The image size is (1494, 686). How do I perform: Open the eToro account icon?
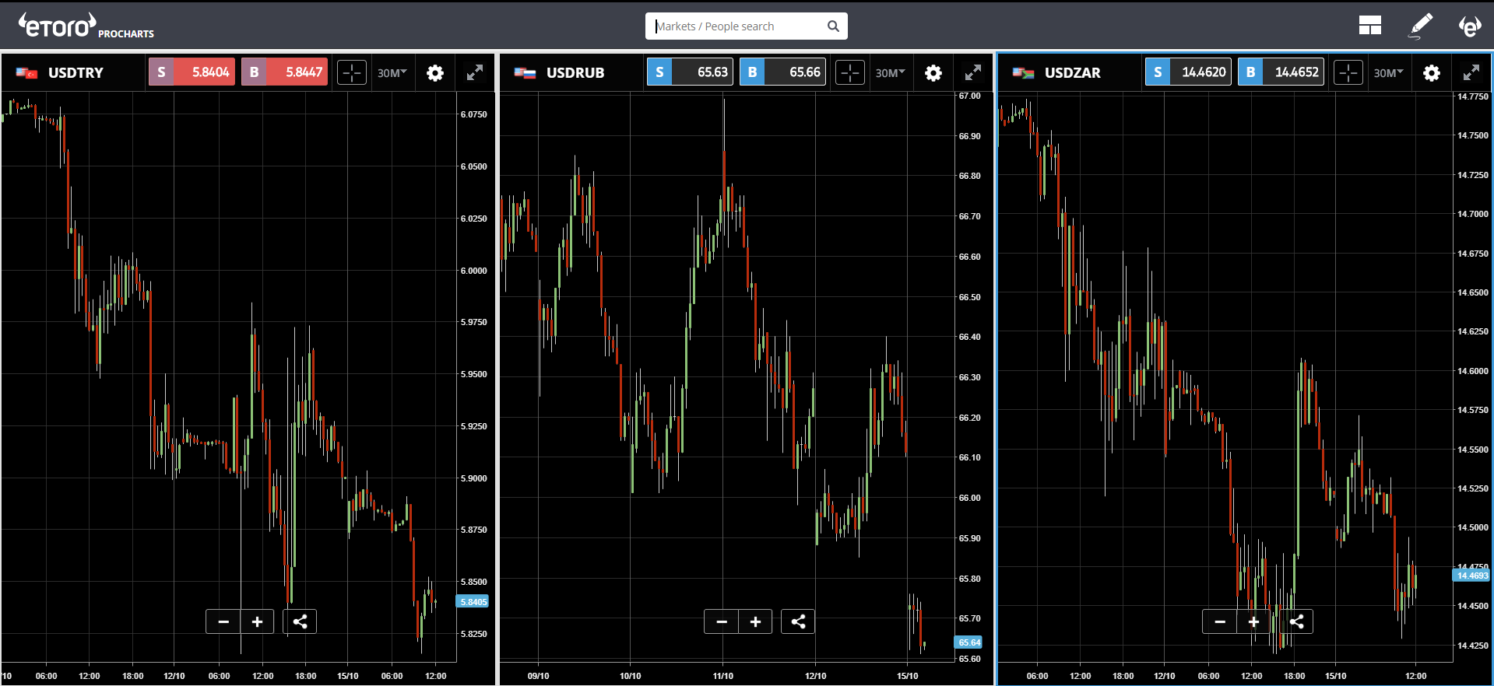(1469, 26)
